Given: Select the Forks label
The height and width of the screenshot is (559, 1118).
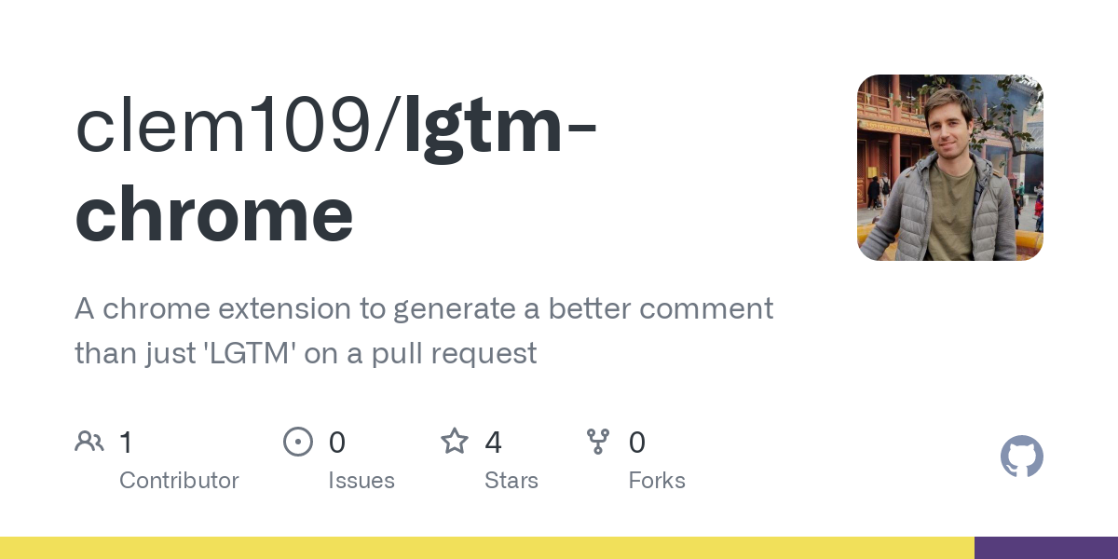Looking at the screenshot, I should point(657,481).
